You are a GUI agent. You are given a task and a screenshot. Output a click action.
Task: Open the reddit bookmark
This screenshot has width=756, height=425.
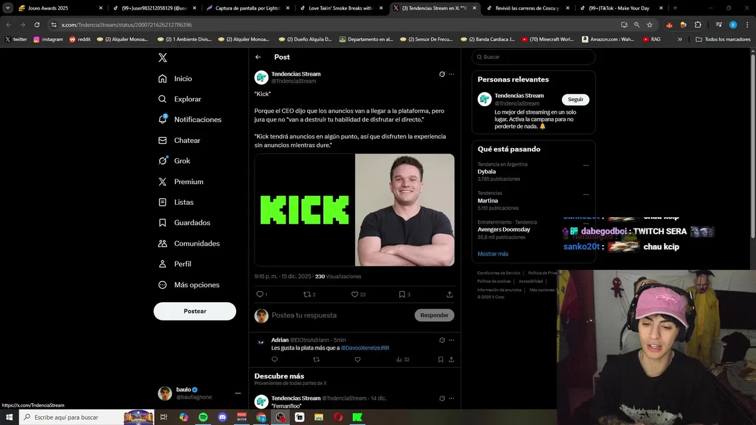coord(81,40)
